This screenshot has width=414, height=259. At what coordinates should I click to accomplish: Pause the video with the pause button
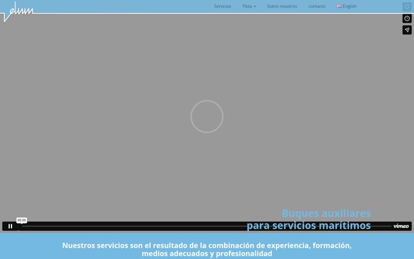pos(10,226)
